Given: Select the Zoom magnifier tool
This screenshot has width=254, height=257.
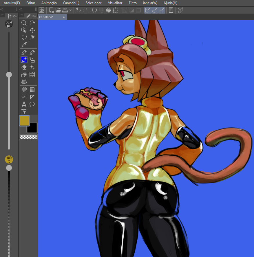Looking at the screenshot, I should [24, 23].
